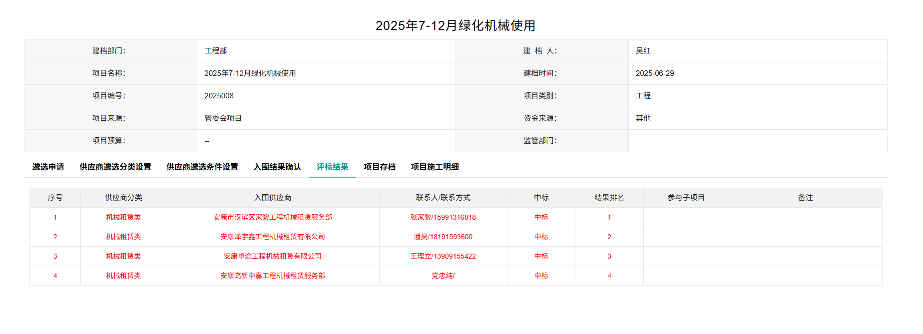Click the 供应商分类 column header
The height and width of the screenshot is (334, 923).
pyautogui.click(x=123, y=198)
